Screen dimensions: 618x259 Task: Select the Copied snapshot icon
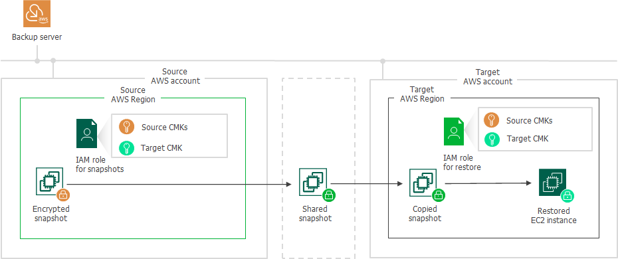[423, 182]
